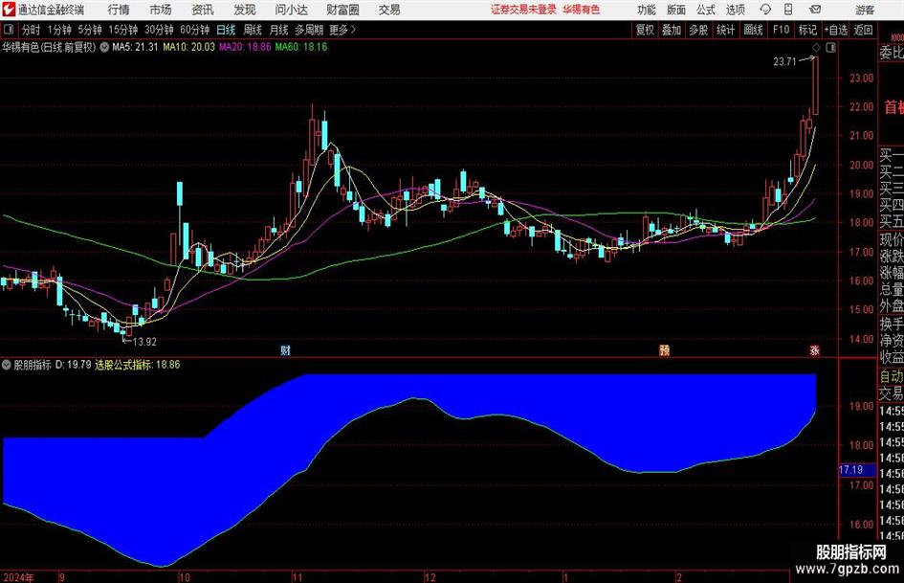
Task: Click the 复权 button
Action: pos(645,30)
